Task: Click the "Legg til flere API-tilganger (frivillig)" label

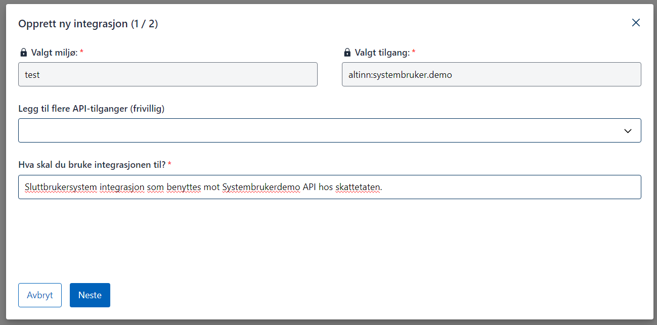Action: pyautogui.click(x=92, y=109)
